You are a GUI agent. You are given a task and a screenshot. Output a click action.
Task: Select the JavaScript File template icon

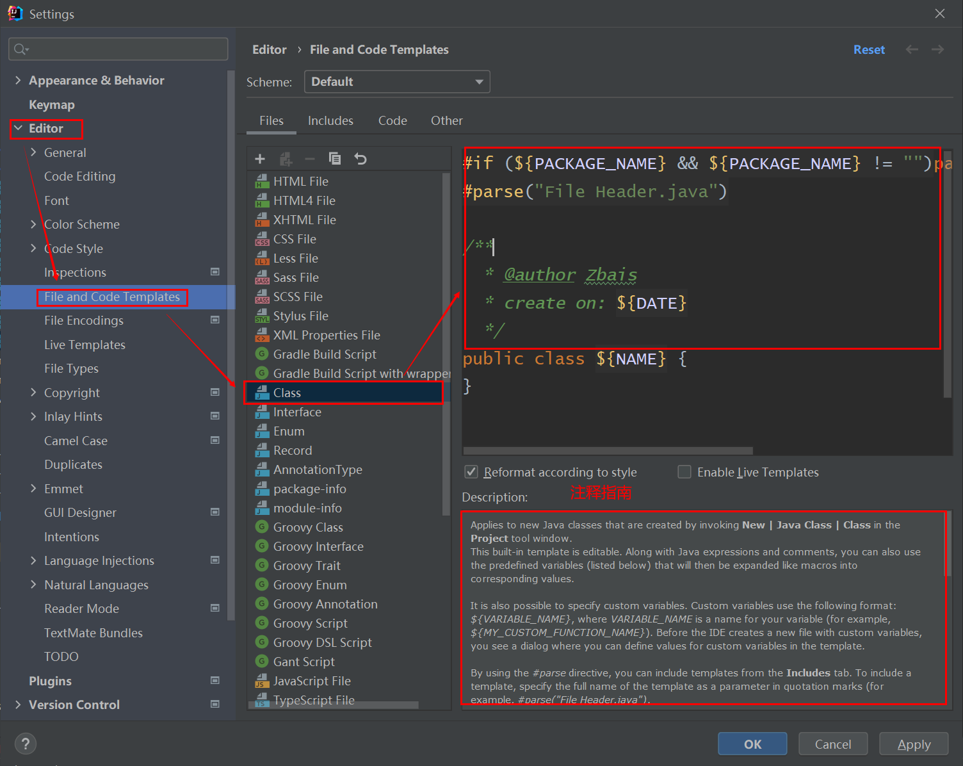click(x=262, y=681)
